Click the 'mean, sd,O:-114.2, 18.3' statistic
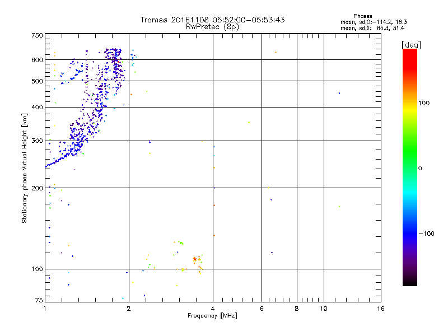The image size is (448, 336). 374,22
